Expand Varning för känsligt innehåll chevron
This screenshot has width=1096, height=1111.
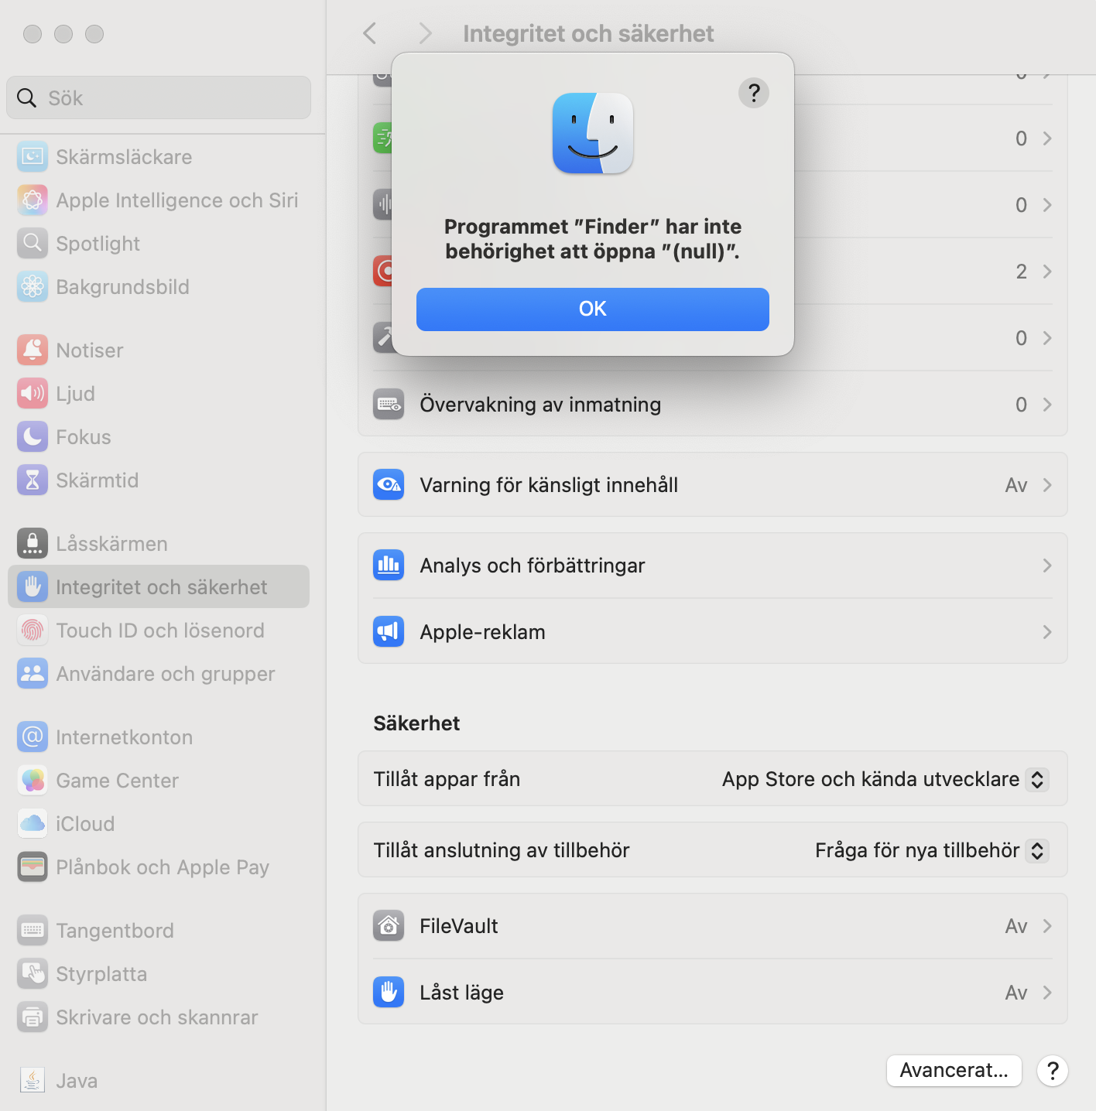point(1047,485)
